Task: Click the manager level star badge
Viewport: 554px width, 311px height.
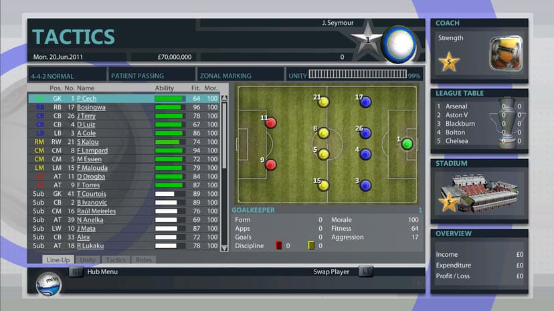Action: (367, 39)
